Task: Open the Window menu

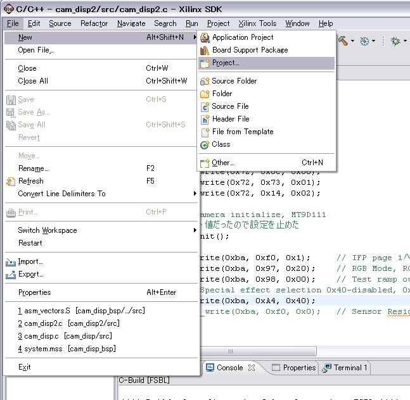Action: [x=297, y=23]
